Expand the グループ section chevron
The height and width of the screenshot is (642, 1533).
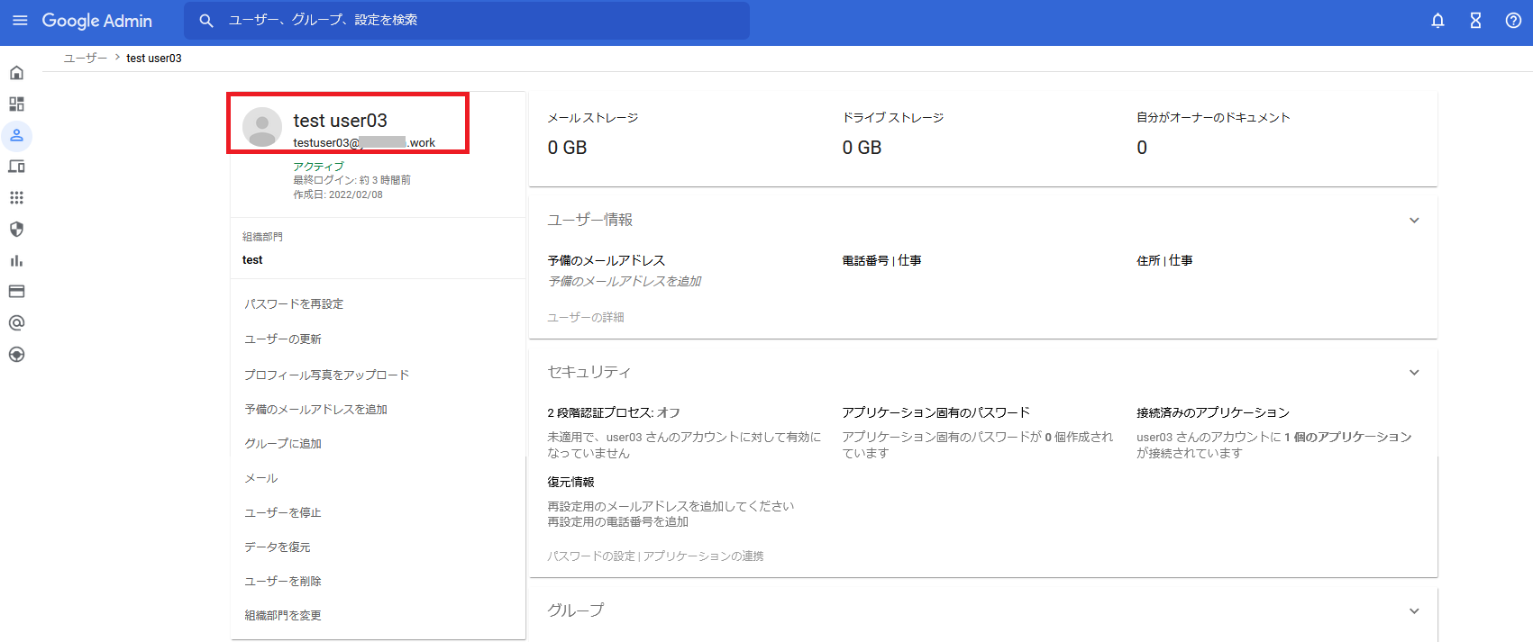(x=1414, y=611)
